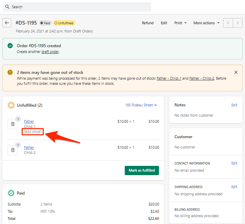
Task: Open the Father - Child-1 link in warning
Action: 169,78
